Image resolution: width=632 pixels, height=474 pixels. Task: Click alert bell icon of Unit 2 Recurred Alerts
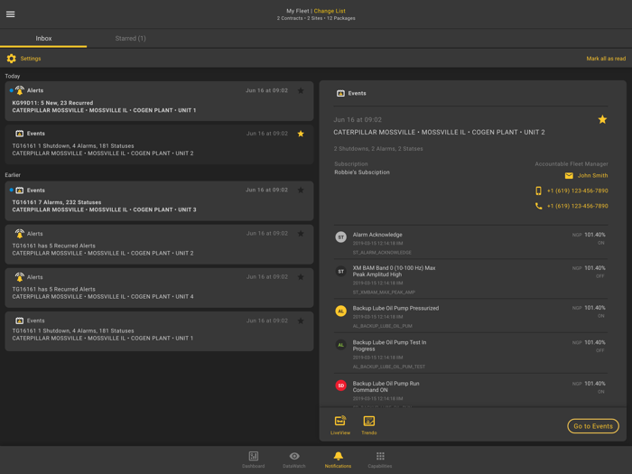coord(19,233)
